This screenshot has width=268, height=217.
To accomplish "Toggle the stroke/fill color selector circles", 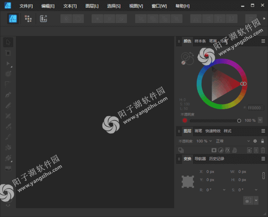I will (x=187, y=58).
